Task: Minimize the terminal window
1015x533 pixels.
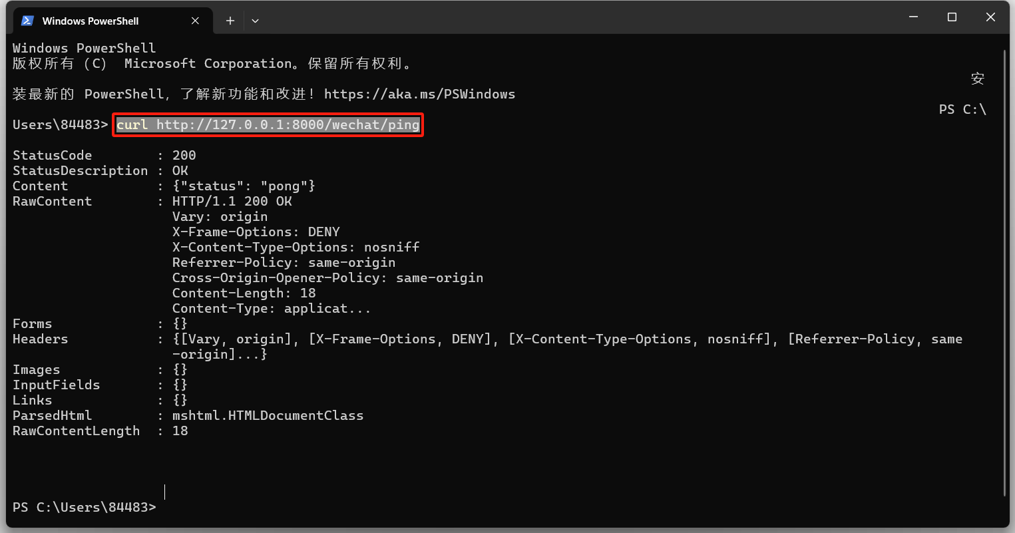Action: tap(913, 17)
